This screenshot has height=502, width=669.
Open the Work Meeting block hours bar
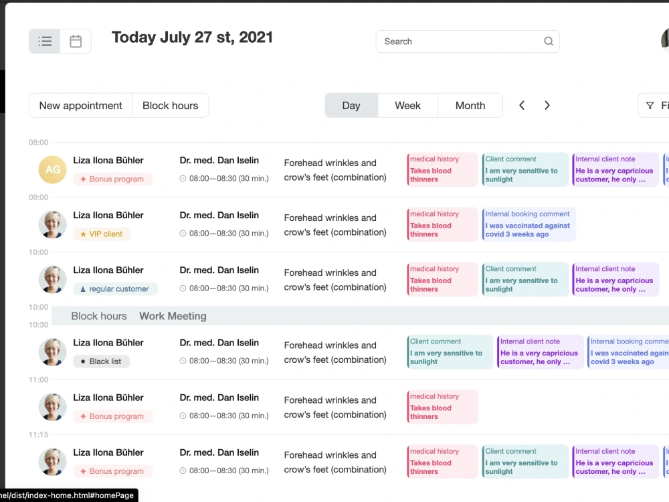coord(360,317)
